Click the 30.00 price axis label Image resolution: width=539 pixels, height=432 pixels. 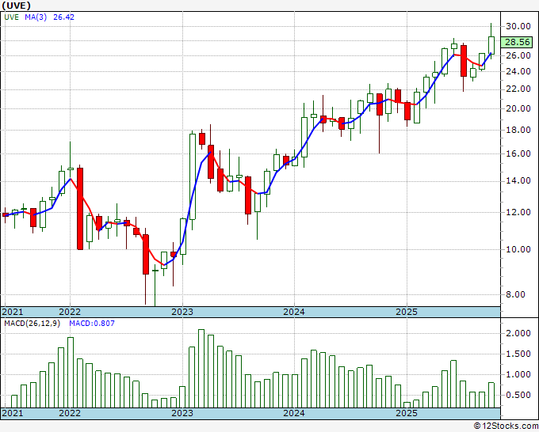point(518,26)
